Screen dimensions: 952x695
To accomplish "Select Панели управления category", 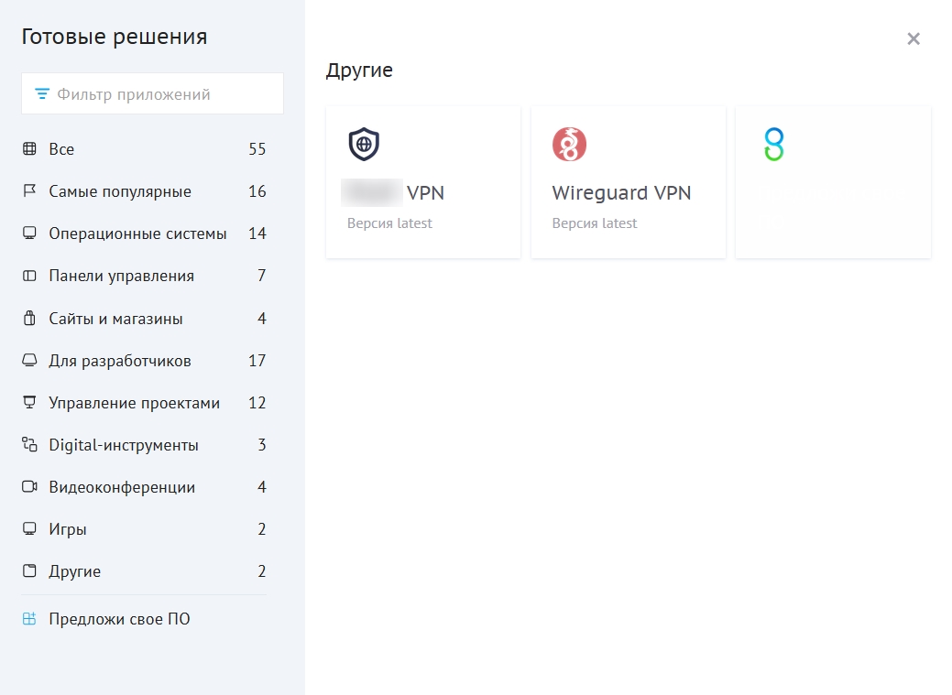I will (x=121, y=276).
